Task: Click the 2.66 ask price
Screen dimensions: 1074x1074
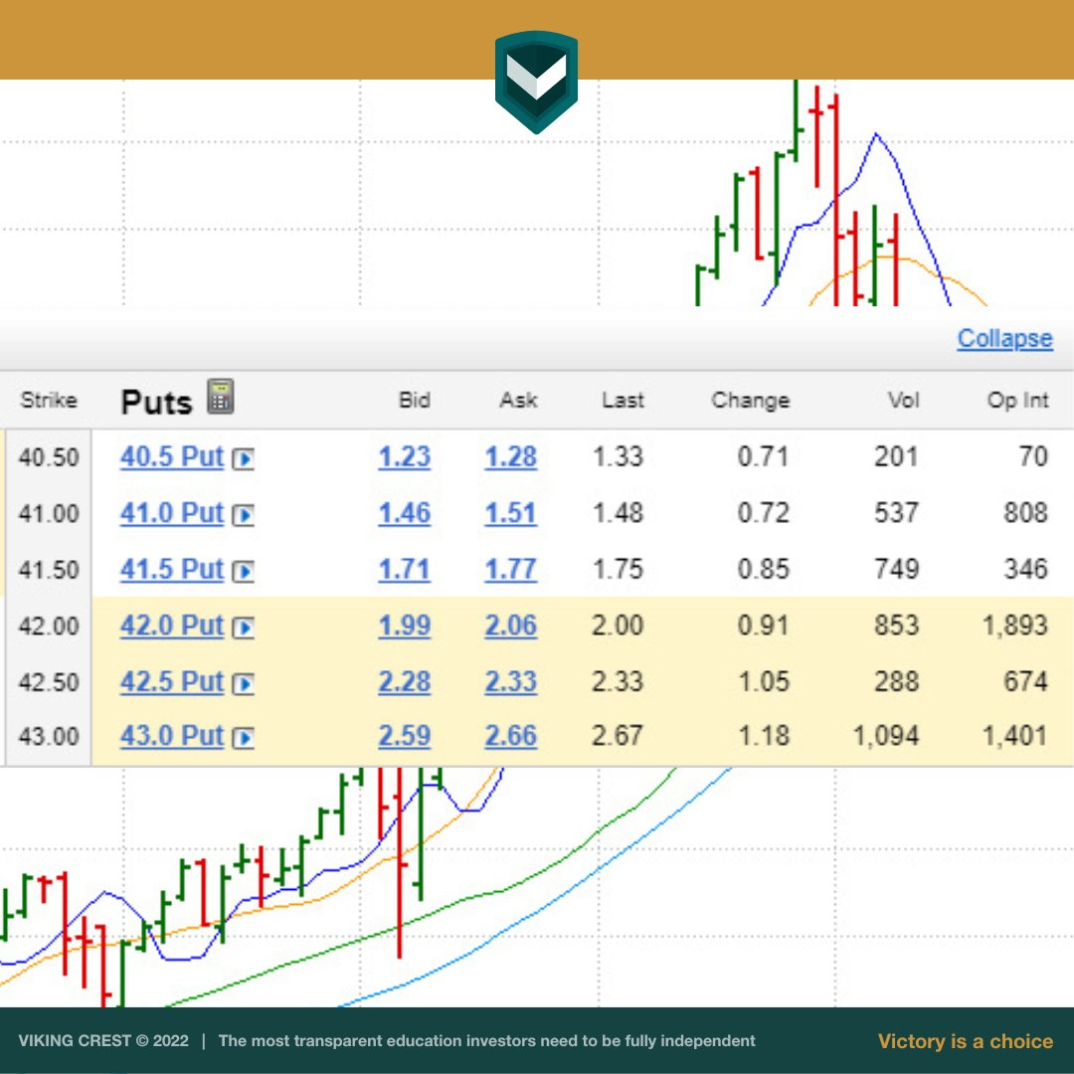Action: (x=510, y=736)
